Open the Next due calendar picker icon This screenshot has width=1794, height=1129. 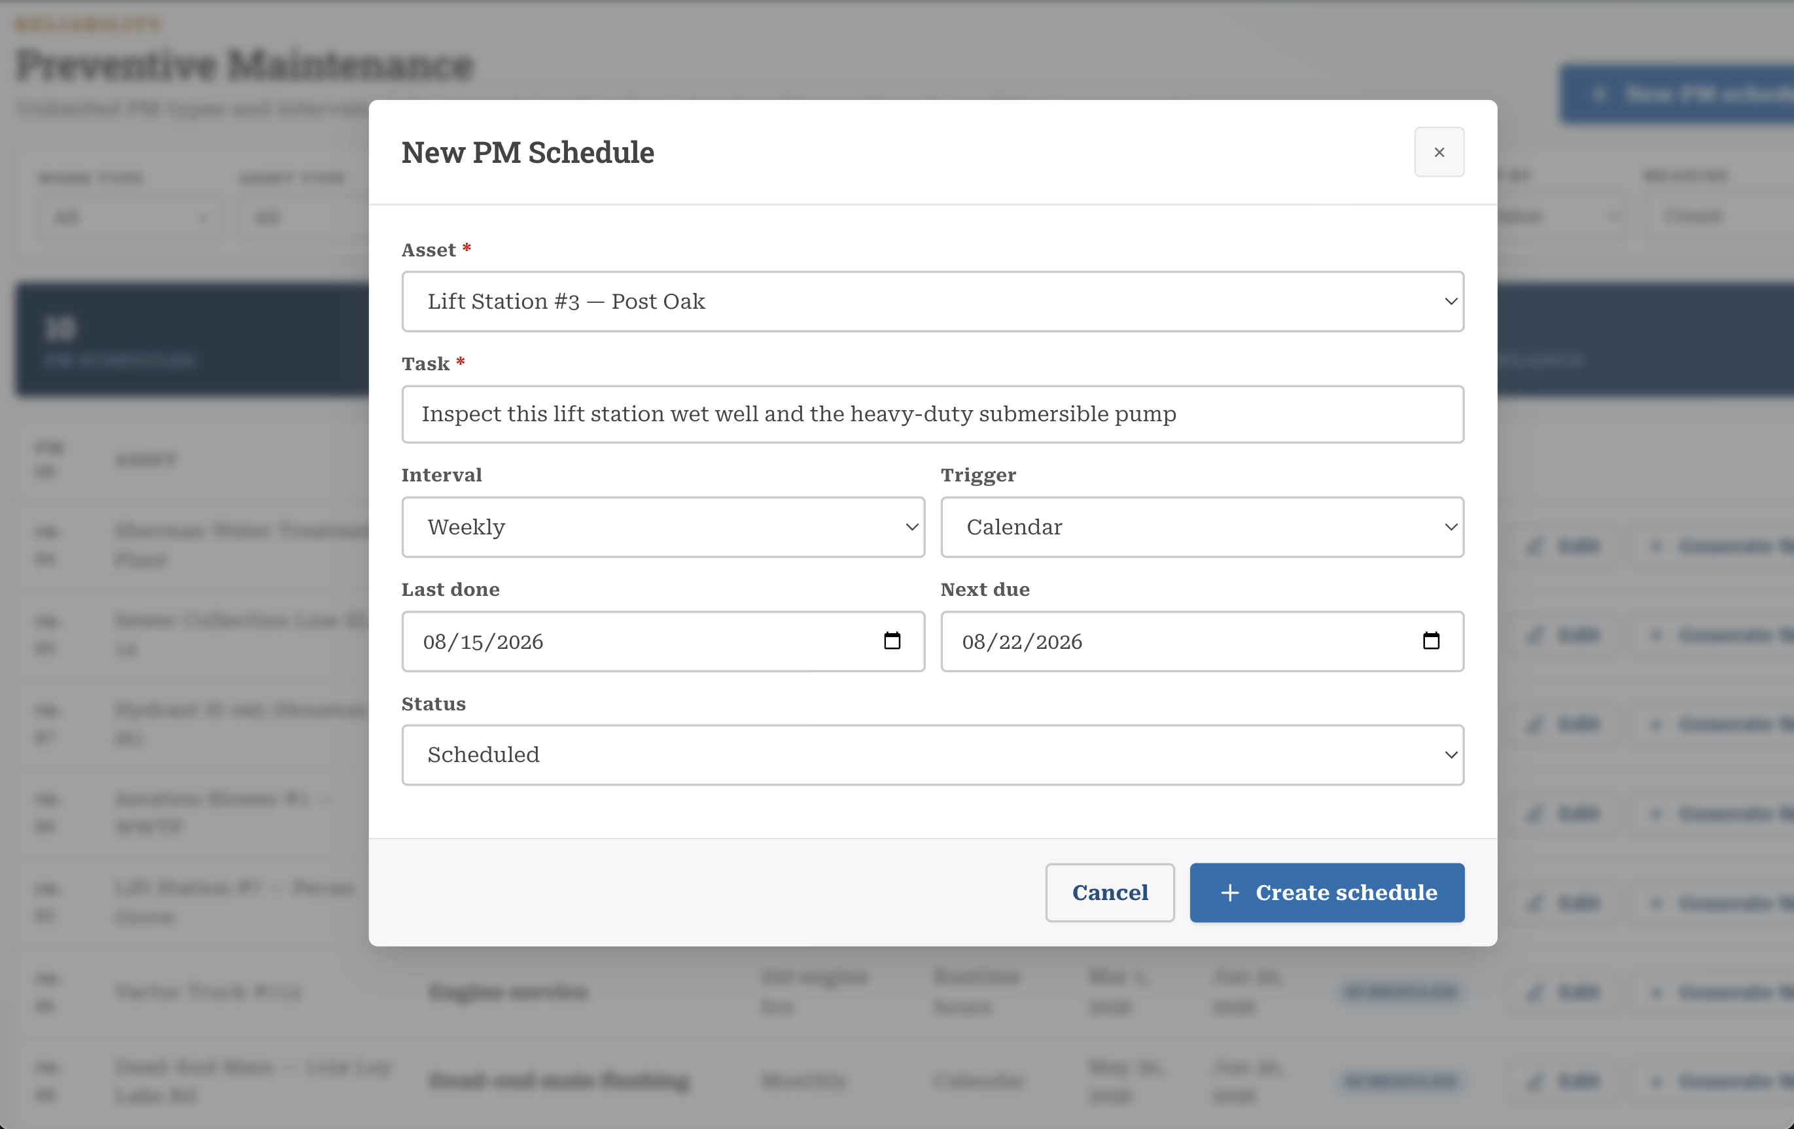(x=1430, y=640)
